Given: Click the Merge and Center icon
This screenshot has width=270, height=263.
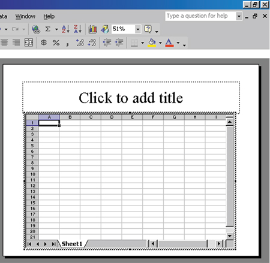Looking at the screenshot, I should tap(29, 43).
